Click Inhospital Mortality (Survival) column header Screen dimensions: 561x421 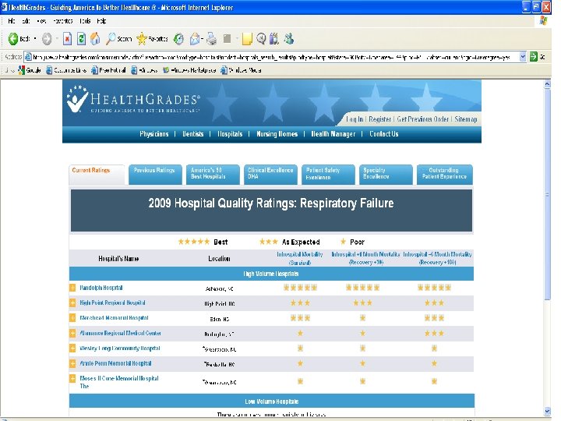300,258
